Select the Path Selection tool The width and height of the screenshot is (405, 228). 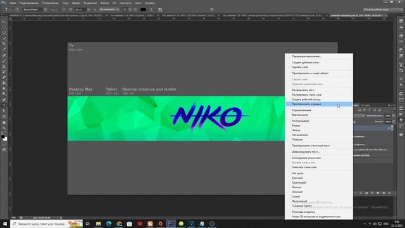click(4, 111)
